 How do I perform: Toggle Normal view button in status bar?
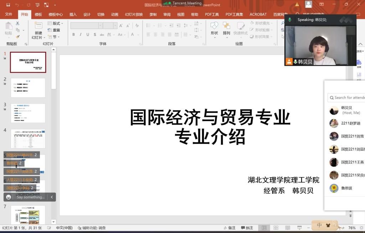pos(264,228)
